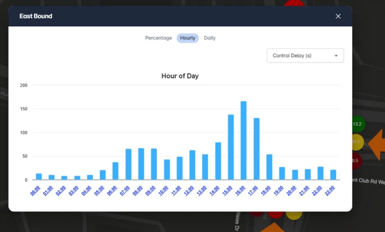
Task: Switch to the Daily tab
Action: click(x=210, y=38)
